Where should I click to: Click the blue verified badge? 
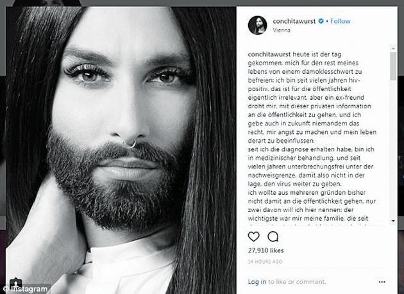tap(321, 21)
